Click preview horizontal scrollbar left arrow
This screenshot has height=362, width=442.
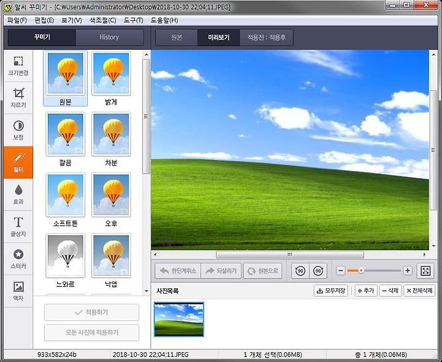[x=155, y=254]
